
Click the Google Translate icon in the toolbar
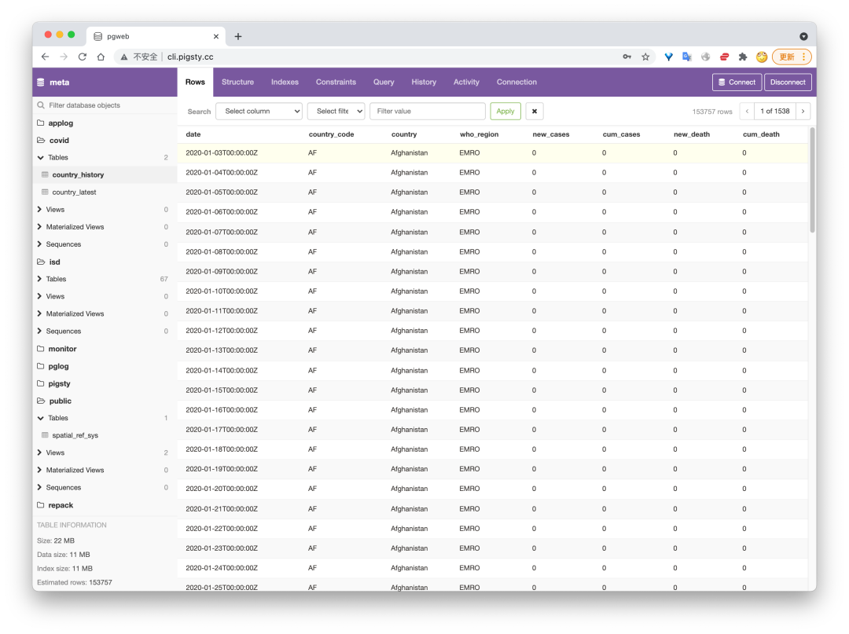(686, 57)
